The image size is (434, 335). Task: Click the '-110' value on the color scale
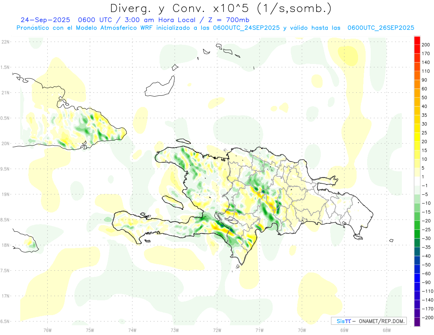pyautogui.click(x=427, y=291)
